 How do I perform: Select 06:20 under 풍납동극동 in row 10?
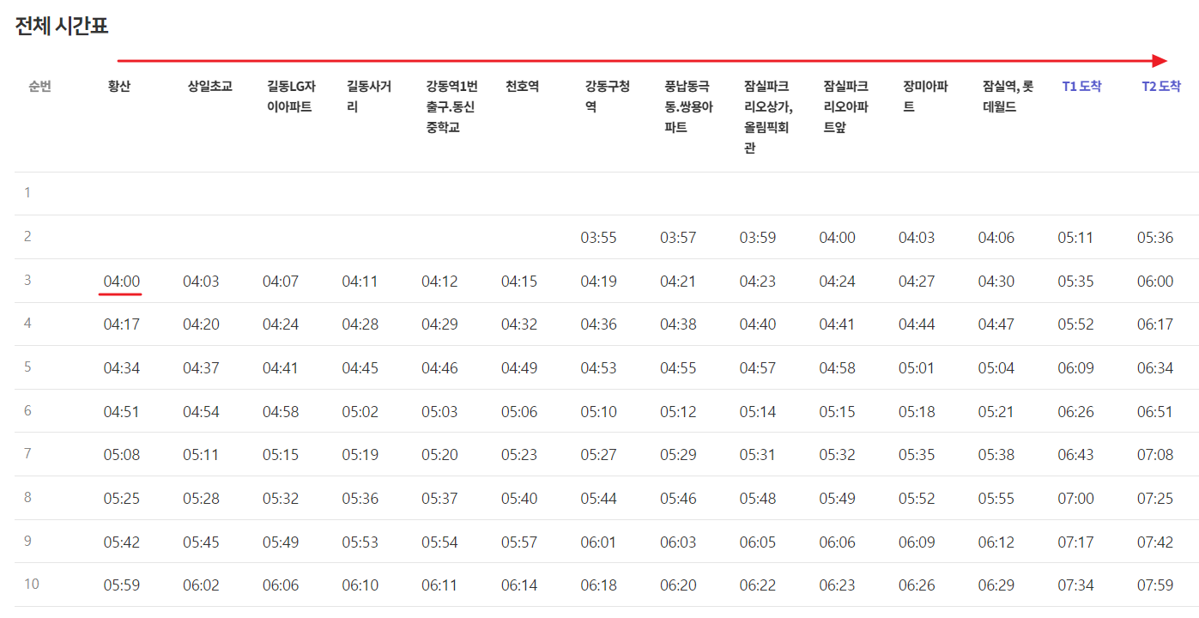[x=678, y=585]
